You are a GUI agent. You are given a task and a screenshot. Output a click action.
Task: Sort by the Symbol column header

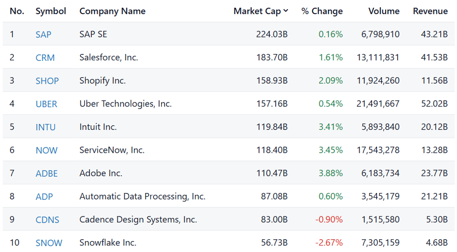51,11
